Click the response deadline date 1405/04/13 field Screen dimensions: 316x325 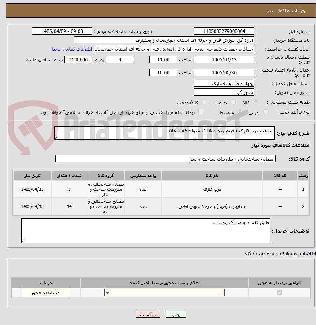pyautogui.click(x=224, y=60)
